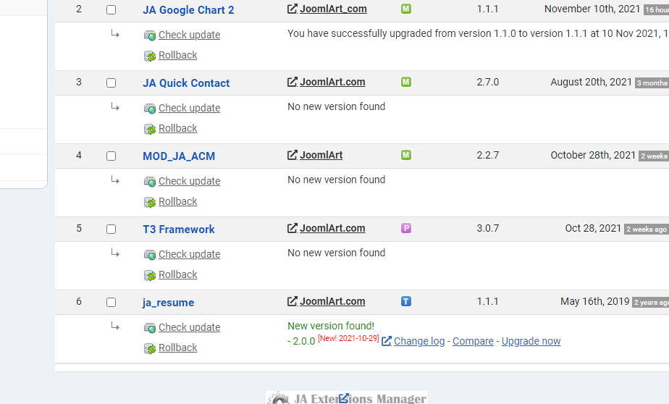Screen dimensions: 669x404
Task: Check the T3 Framework row checkbox
Action: (x=111, y=230)
